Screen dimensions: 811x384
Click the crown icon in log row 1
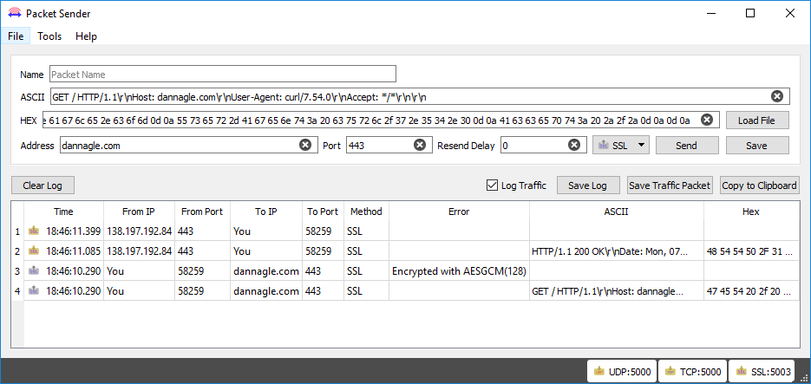click(34, 231)
